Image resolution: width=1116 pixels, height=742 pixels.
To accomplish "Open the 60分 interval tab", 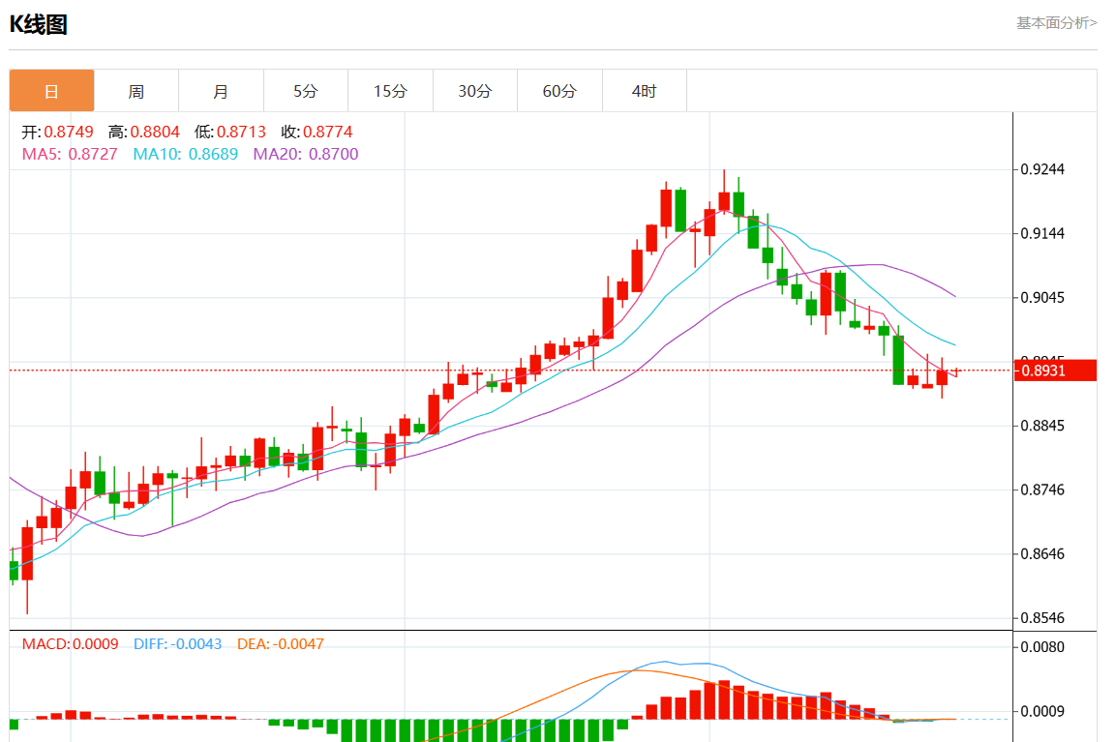I will [x=559, y=91].
